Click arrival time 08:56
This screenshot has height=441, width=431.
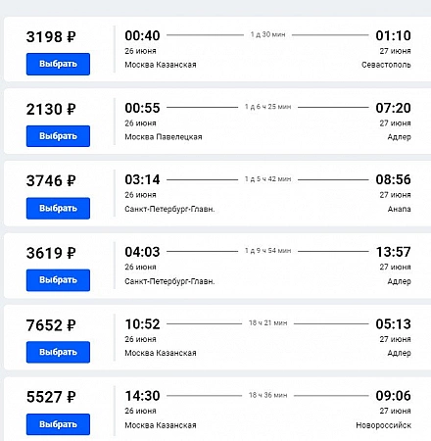393,179
